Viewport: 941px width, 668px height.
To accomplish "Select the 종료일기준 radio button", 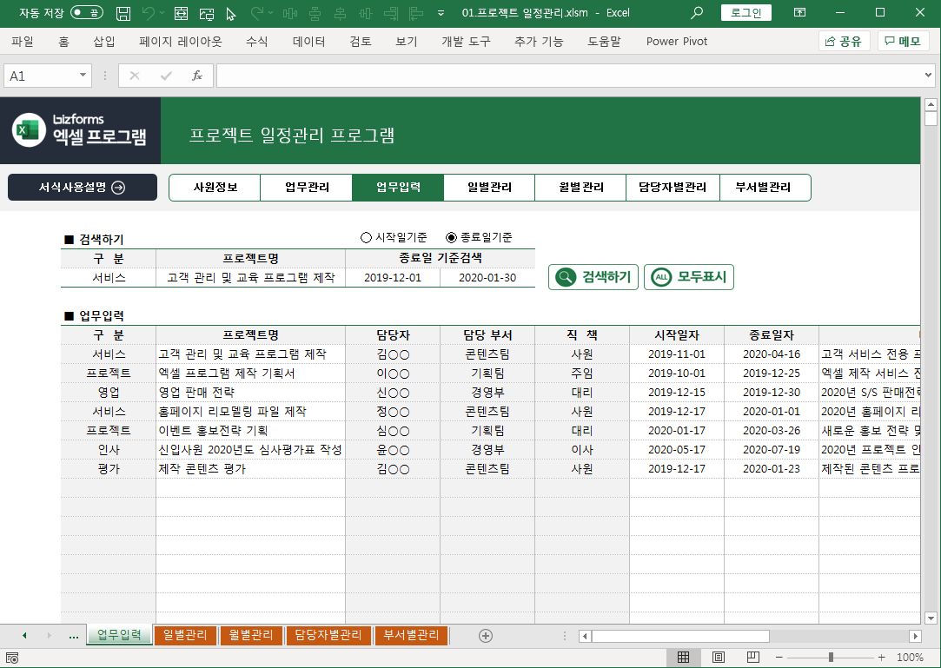I will [451, 238].
